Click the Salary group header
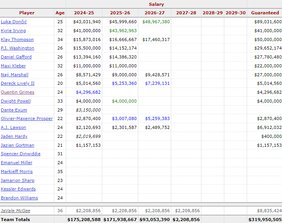The width and height of the screenshot is (282, 223). click(156, 4)
